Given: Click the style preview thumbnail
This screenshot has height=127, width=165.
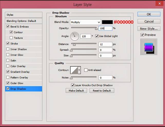Looking at the screenshot, I should click(x=149, y=47).
